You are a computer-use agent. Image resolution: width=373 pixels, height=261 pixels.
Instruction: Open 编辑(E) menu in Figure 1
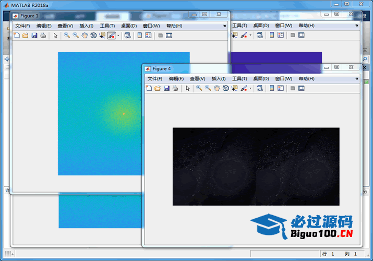[x=44, y=26]
